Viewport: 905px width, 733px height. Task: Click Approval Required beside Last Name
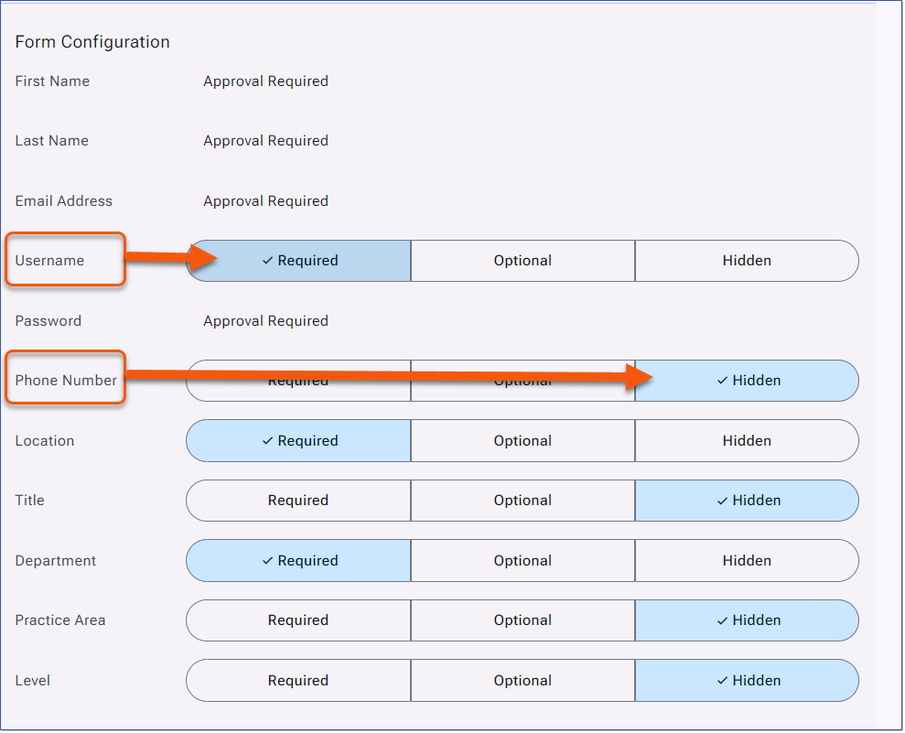point(266,141)
